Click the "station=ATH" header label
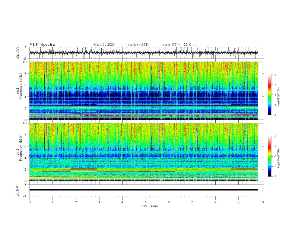 138,45
